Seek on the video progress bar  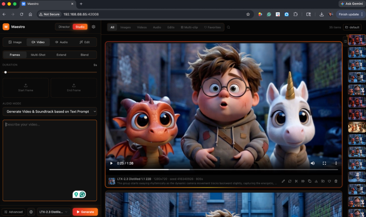224,169
